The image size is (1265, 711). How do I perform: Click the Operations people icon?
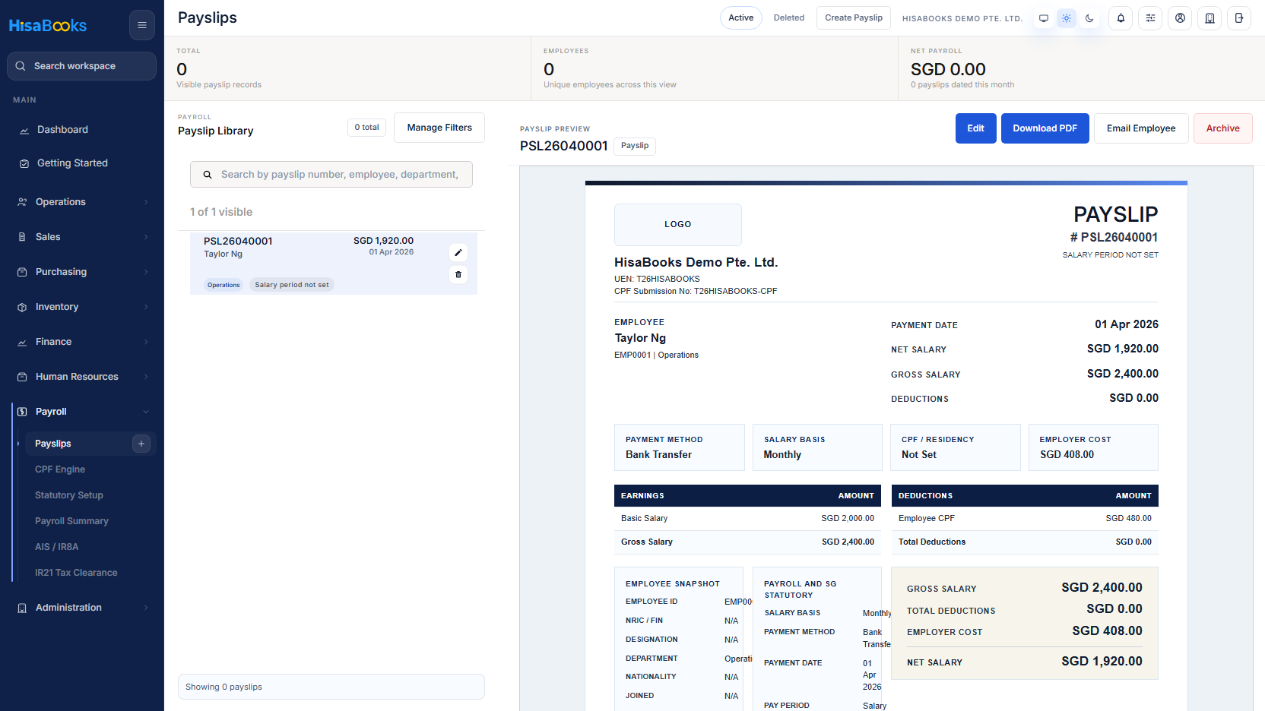[x=22, y=202]
